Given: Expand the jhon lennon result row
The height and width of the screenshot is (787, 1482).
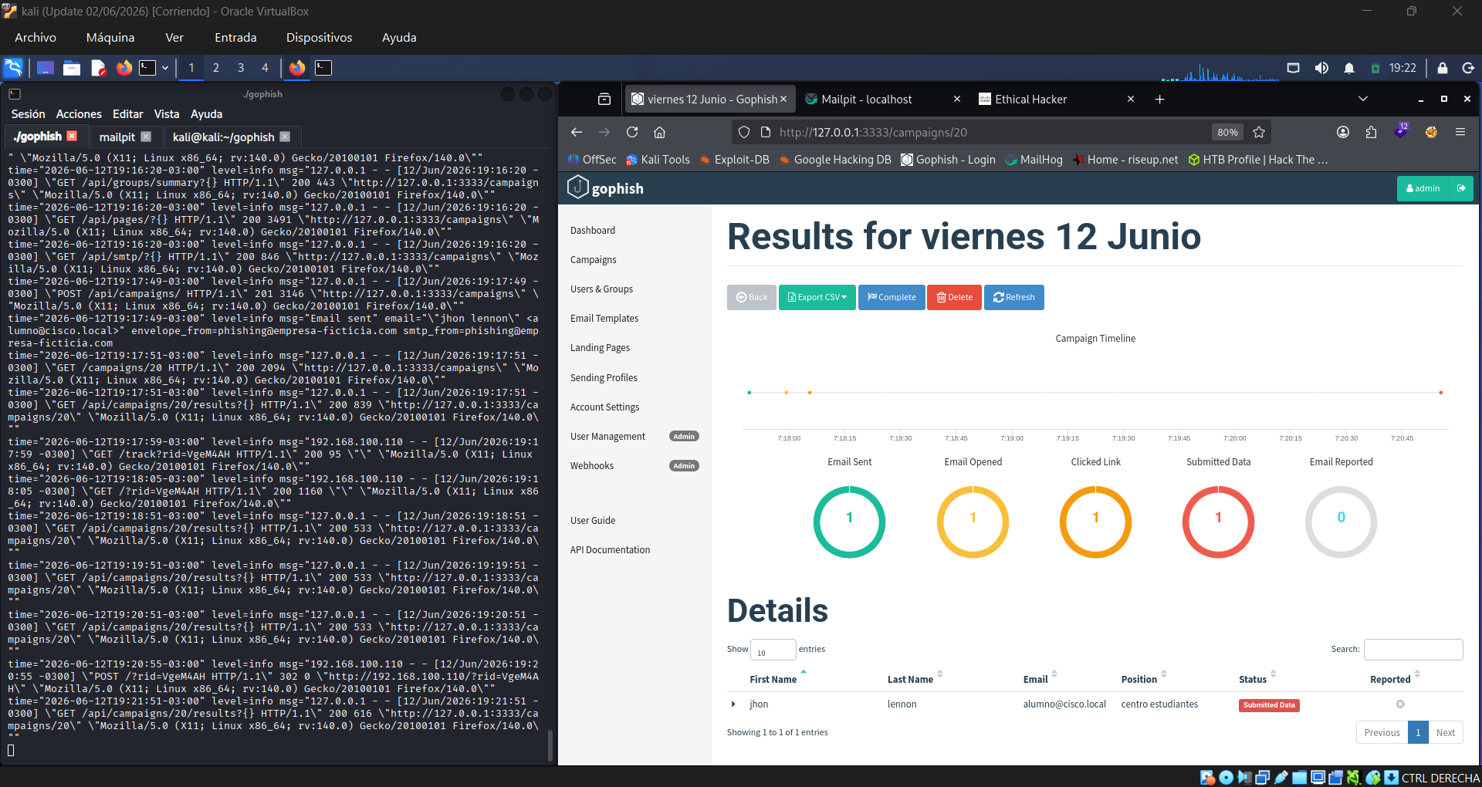Looking at the screenshot, I should point(733,704).
